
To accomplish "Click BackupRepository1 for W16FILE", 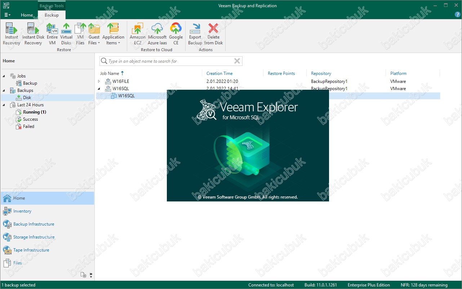I will 329,81.
